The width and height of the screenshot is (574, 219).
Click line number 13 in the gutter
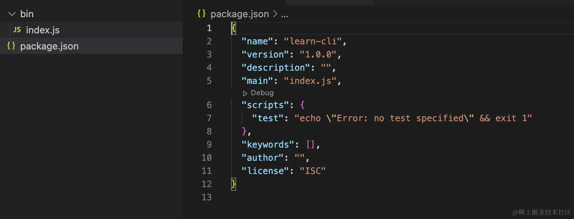[206, 197]
